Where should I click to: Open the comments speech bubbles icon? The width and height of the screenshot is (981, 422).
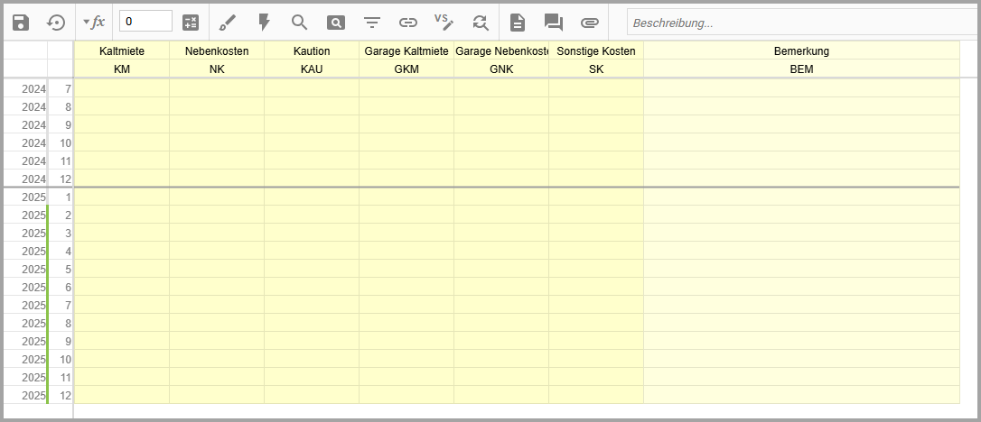pos(554,22)
